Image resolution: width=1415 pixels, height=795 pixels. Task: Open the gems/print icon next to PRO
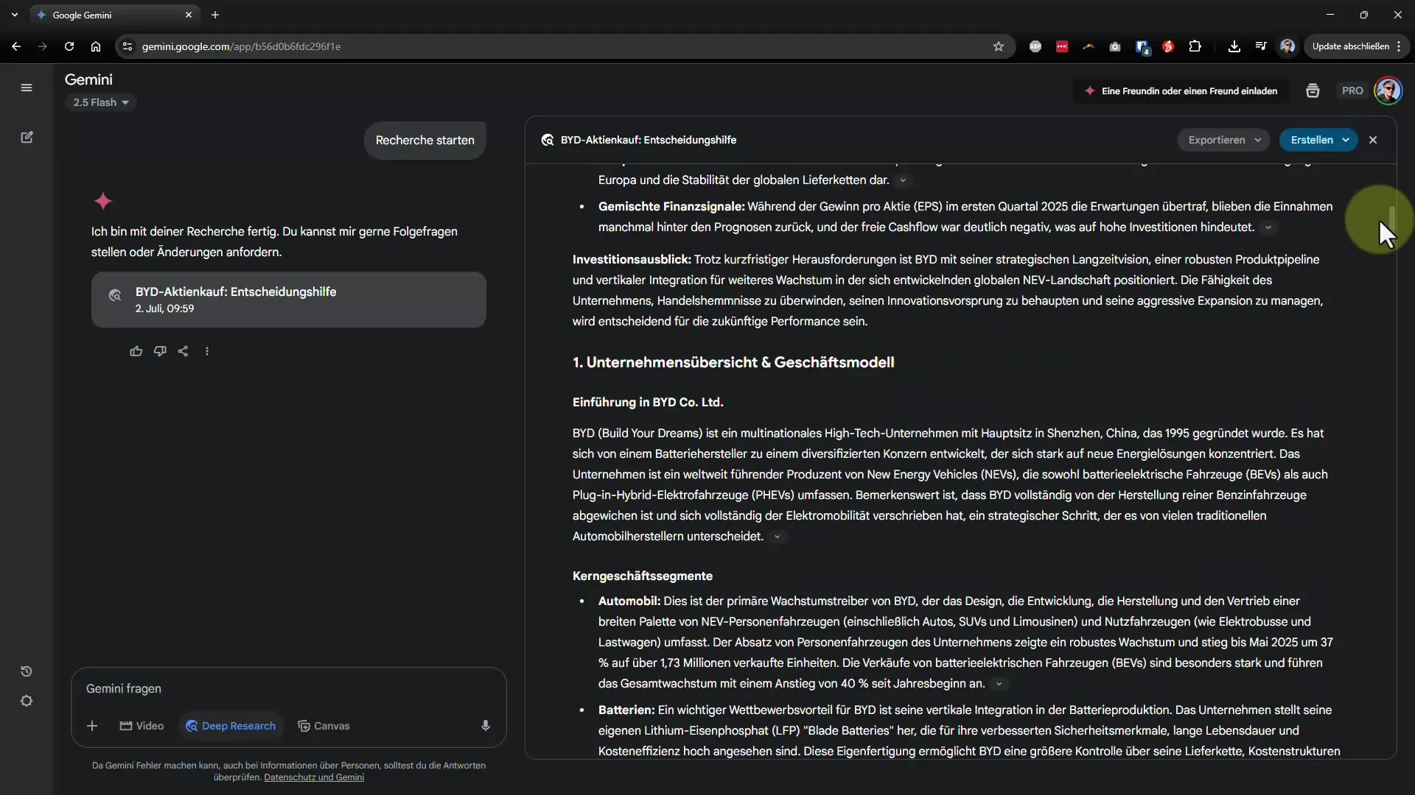click(1313, 91)
